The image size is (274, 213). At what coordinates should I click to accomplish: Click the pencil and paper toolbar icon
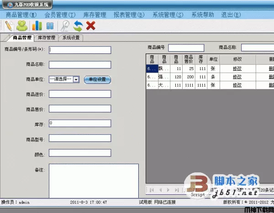[x=9, y=26]
